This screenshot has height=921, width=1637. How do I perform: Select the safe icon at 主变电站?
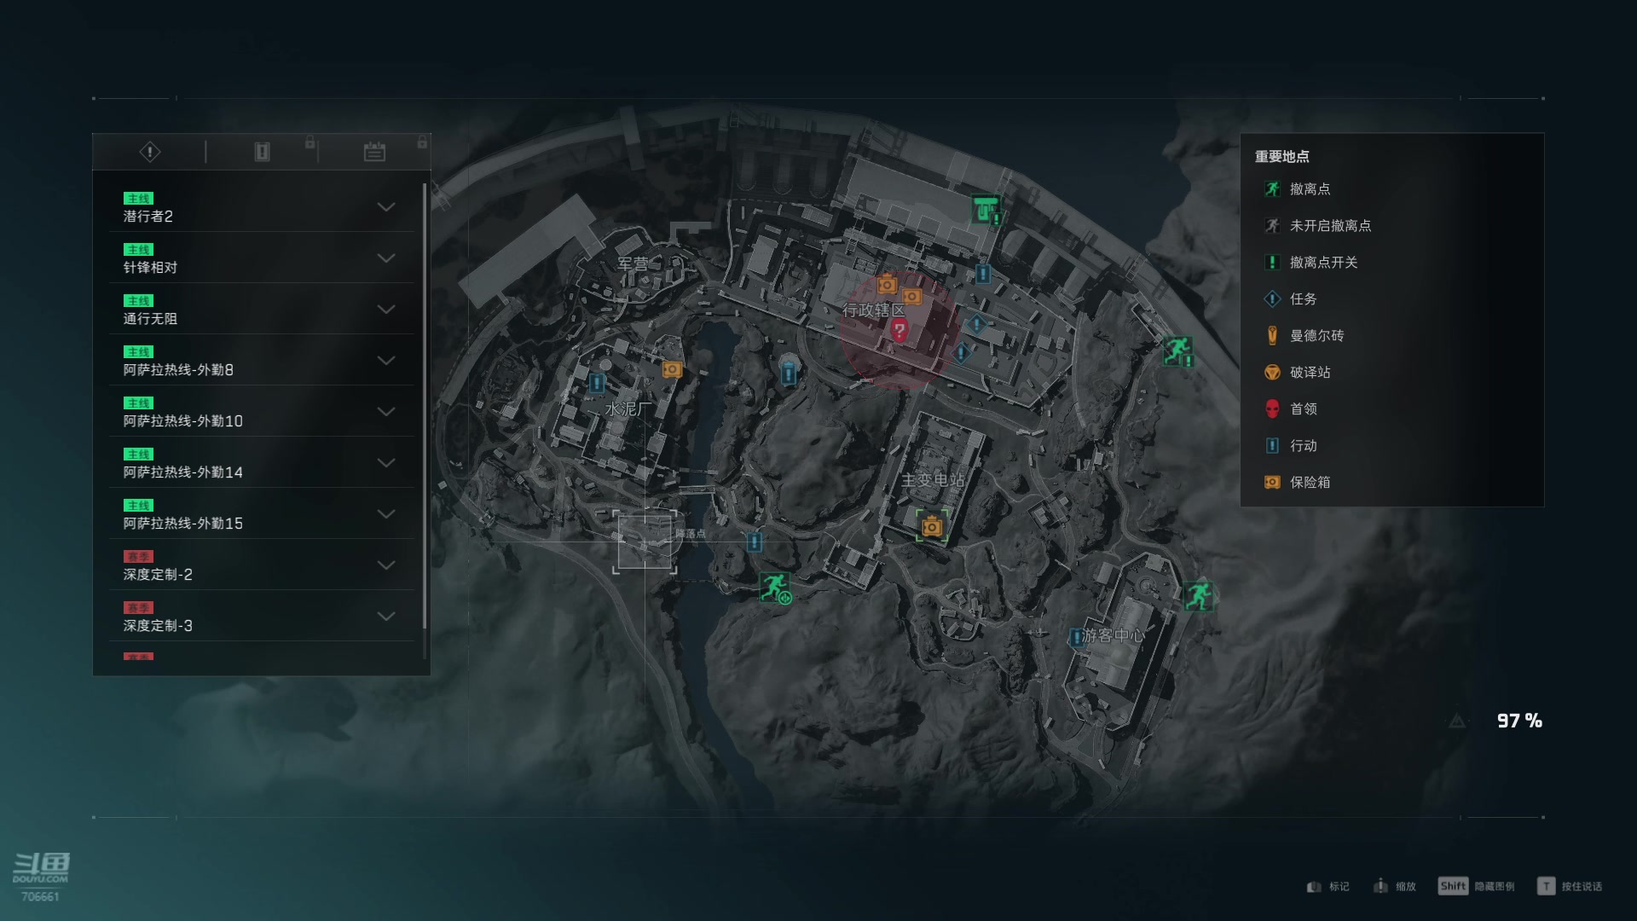tap(932, 526)
